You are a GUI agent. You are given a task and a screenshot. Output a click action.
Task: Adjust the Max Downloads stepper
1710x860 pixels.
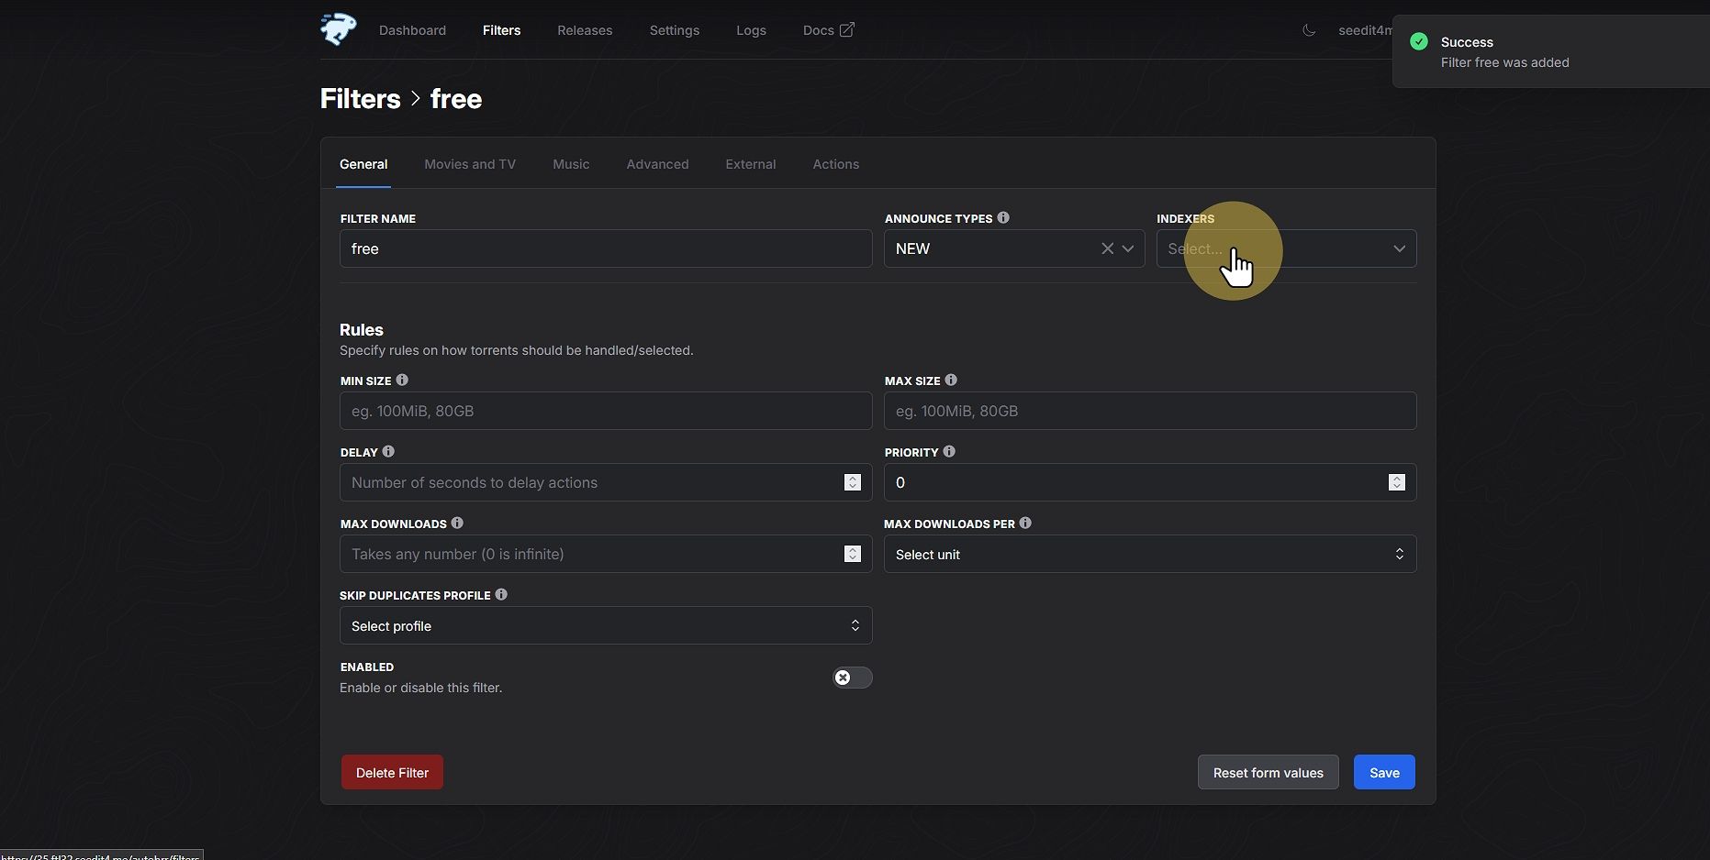[853, 554]
